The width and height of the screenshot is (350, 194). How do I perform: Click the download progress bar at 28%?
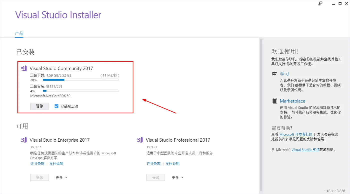click(x=80, y=80)
